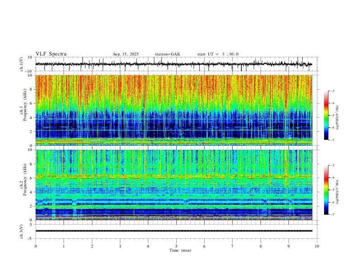
Task: Click the "-5" tick on the ch.3(V) axis
Action: (x=31, y=239)
